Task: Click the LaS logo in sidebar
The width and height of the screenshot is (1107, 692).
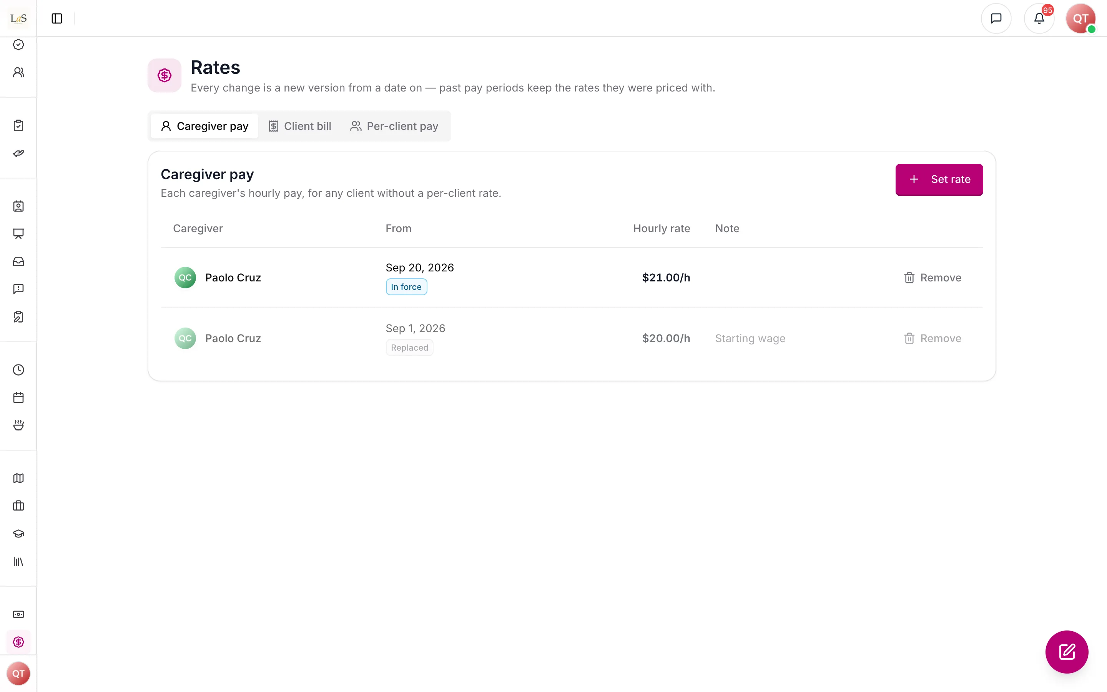Action: click(x=18, y=18)
